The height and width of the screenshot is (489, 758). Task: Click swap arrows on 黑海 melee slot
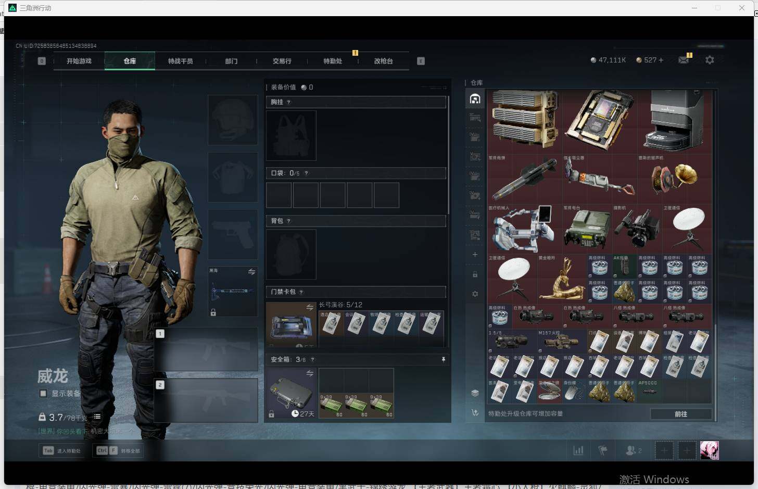251,272
